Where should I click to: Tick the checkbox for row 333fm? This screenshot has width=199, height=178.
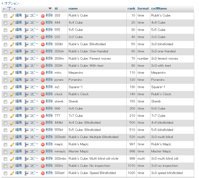click(x=5, y=59)
